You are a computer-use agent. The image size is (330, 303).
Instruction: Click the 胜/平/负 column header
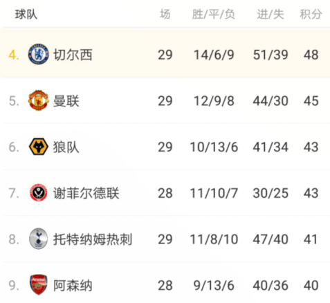pos(214,15)
